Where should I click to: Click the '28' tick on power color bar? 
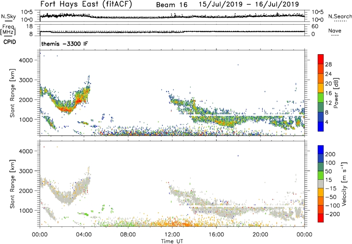point(328,64)
